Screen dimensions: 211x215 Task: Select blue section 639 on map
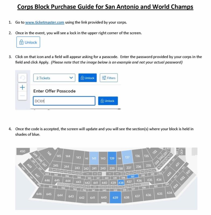(x=115, y=197)
